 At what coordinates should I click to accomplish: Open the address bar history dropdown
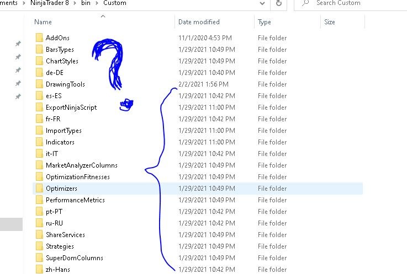point(262,3)
